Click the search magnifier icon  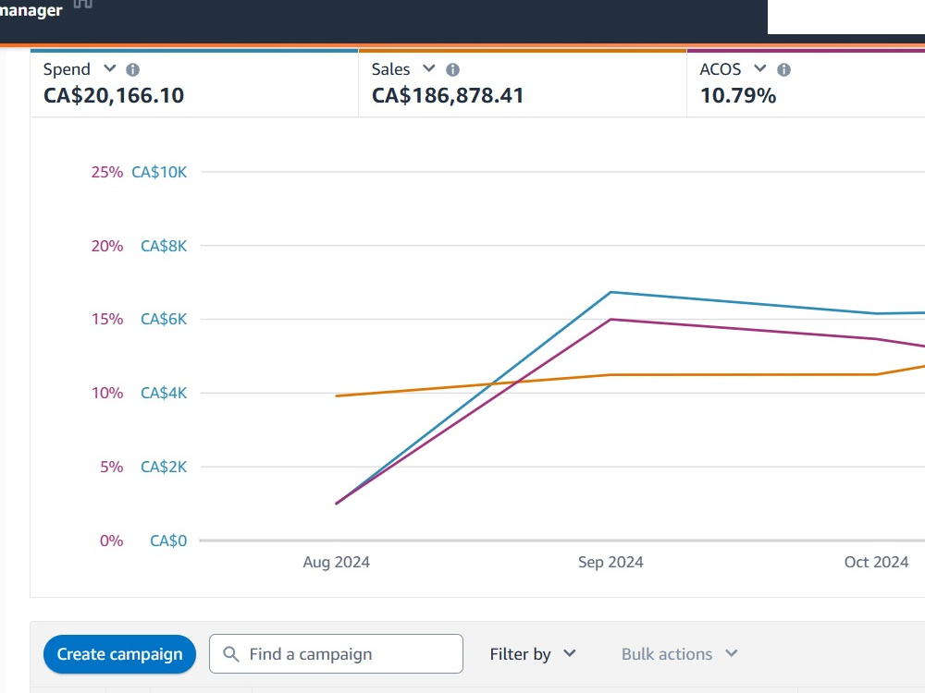pyautogui.click(x=230, y=653)
